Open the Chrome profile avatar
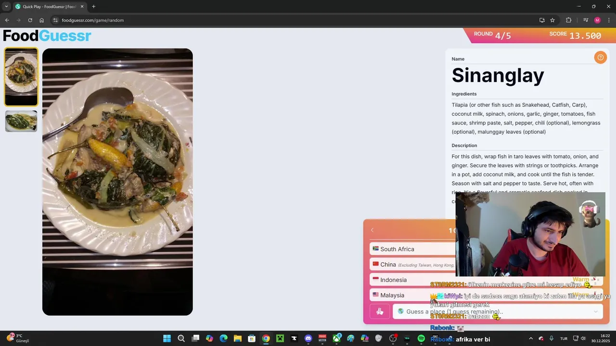This screenshot has width=616, height=346. pyautogui.click(x=597, y=20)
